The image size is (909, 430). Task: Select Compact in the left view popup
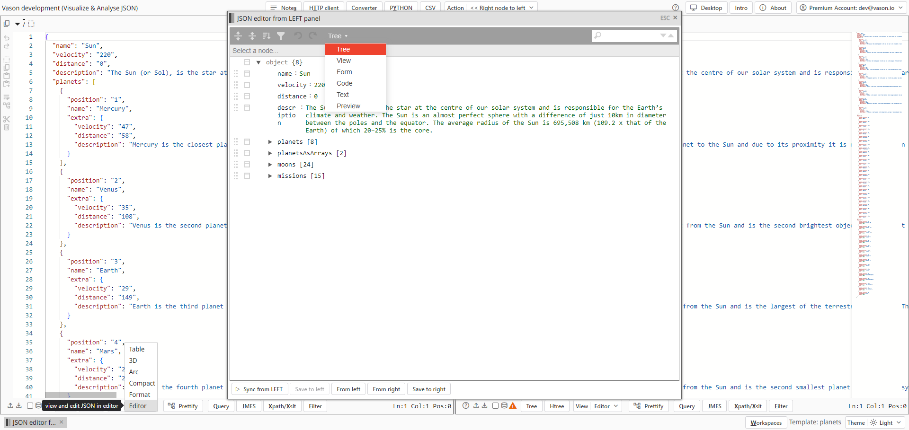pos(142,383)
